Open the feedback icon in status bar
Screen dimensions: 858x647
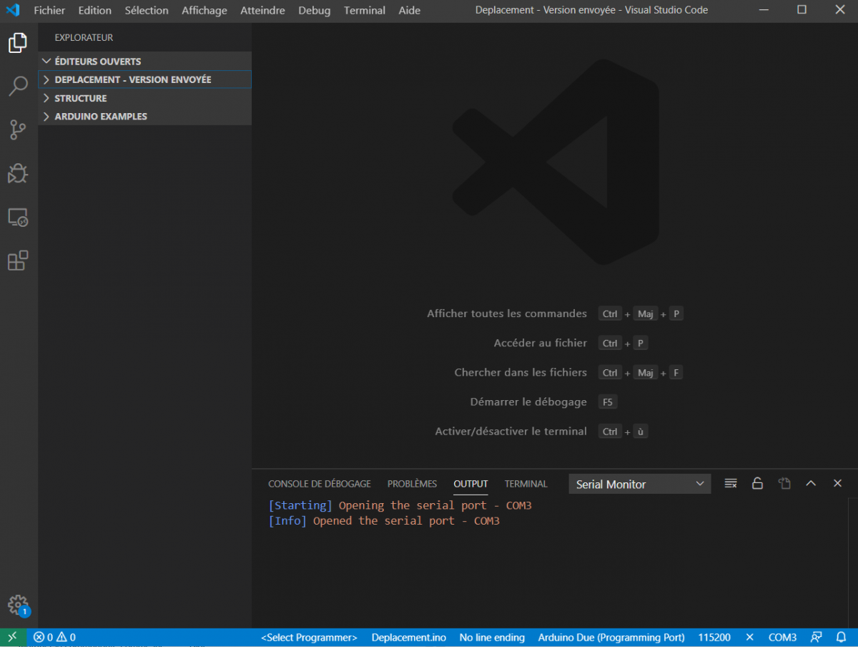(817, 638)
